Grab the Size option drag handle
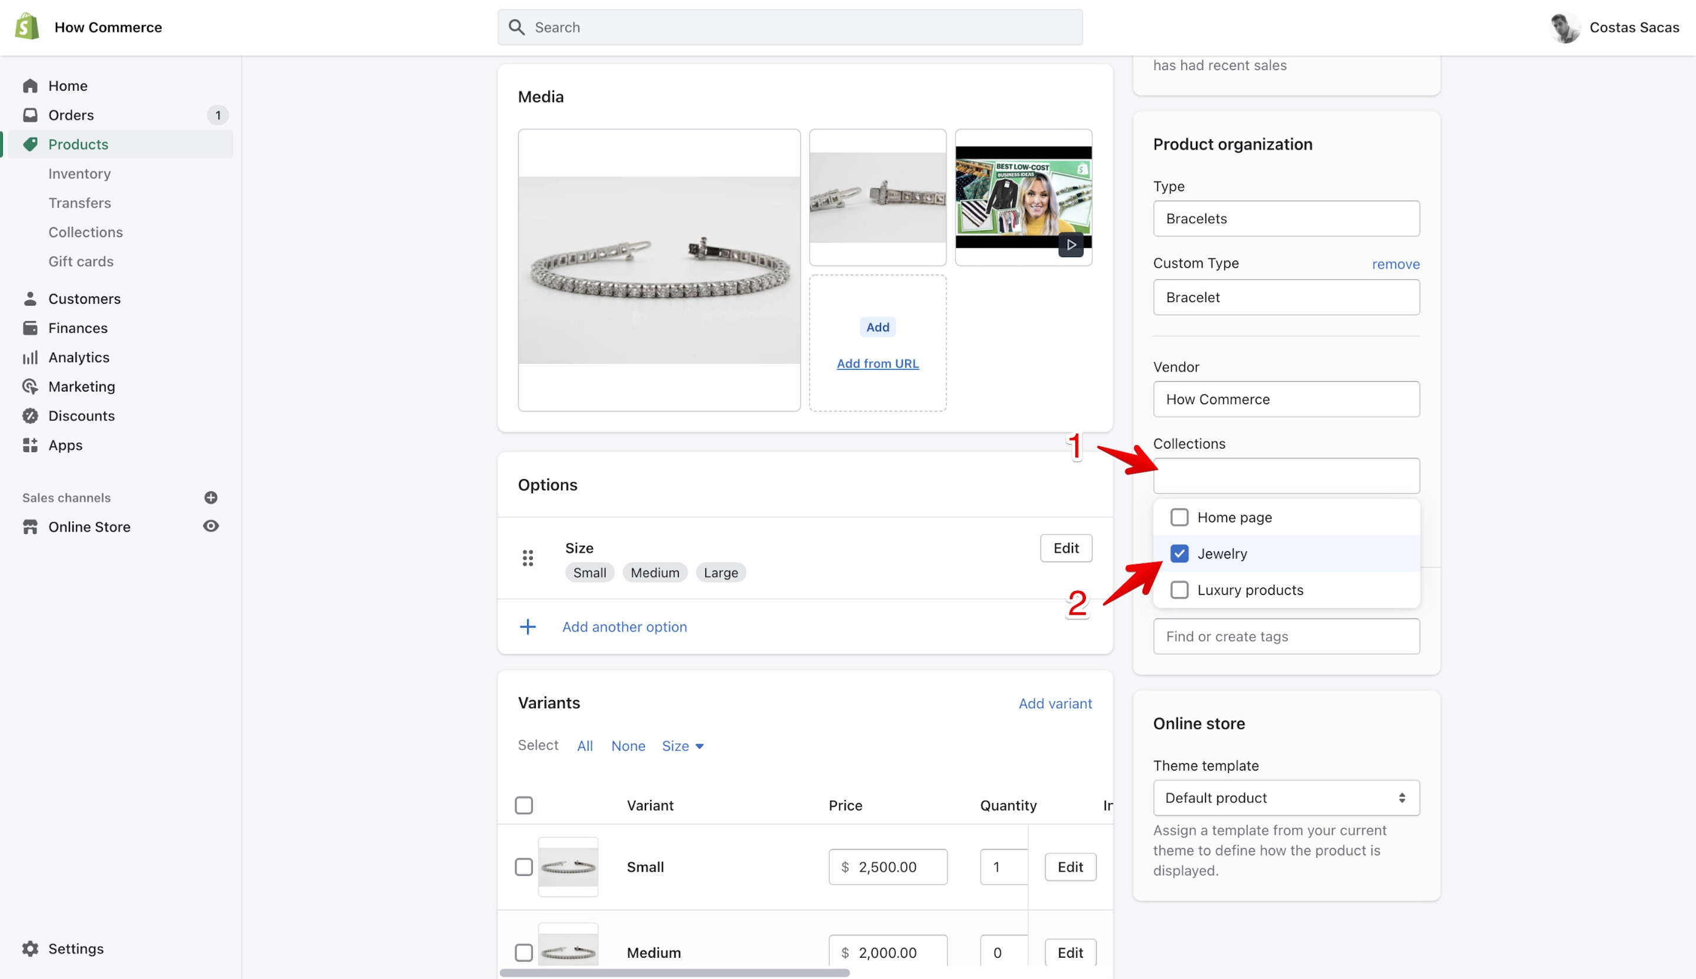Screen dimensions: 1696x979 coord(528,558)
